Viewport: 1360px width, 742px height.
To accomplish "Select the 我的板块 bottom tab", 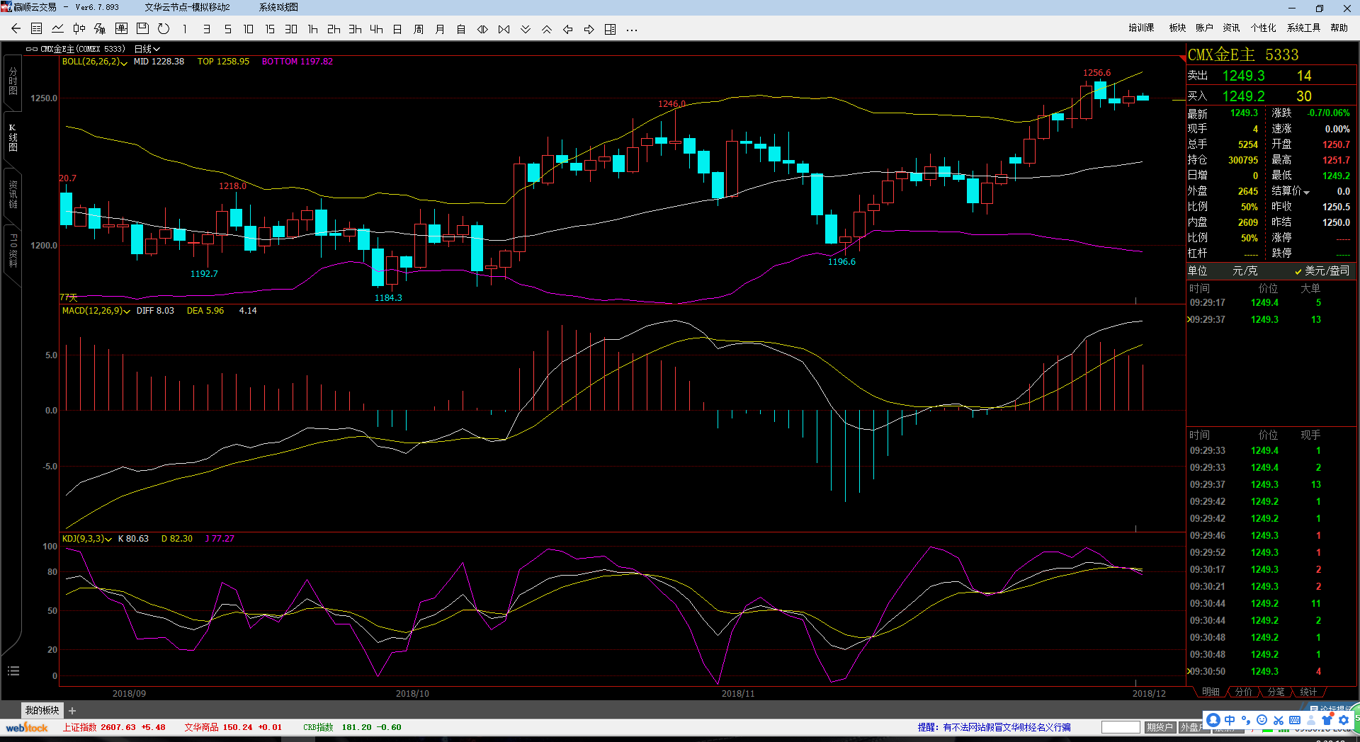I will click(42, 710).
